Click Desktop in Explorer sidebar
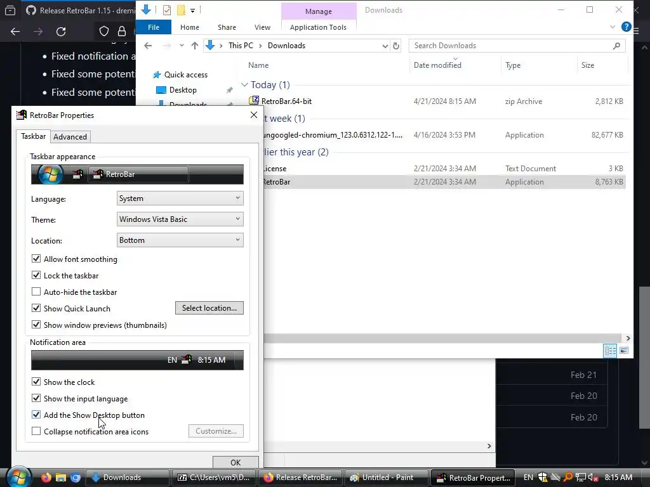Image resolution: width=650 pixels, height=487 pixels. [183, 90]
